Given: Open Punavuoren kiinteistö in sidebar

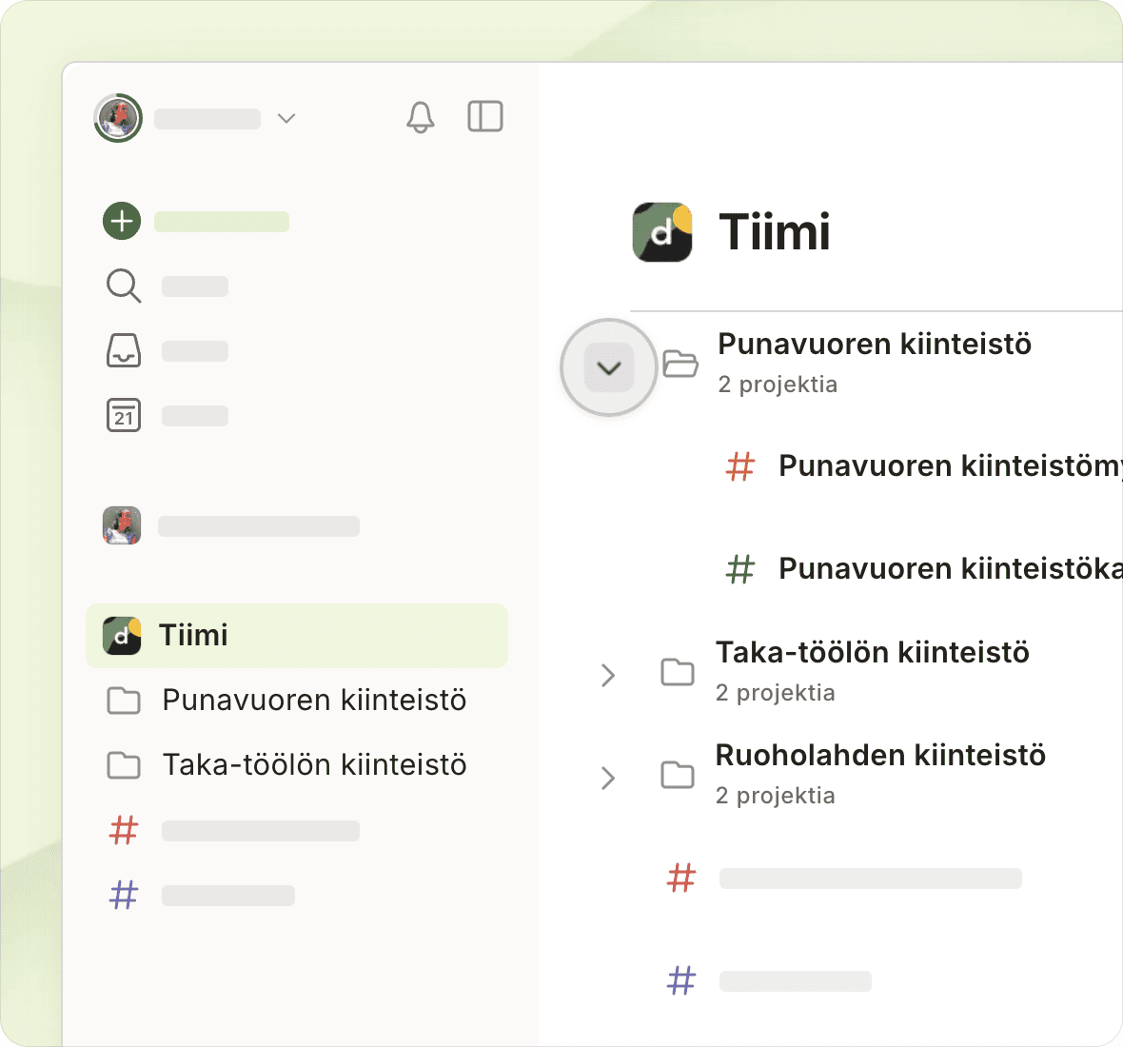Looking at the screenshot, I should tap(313, 701).
